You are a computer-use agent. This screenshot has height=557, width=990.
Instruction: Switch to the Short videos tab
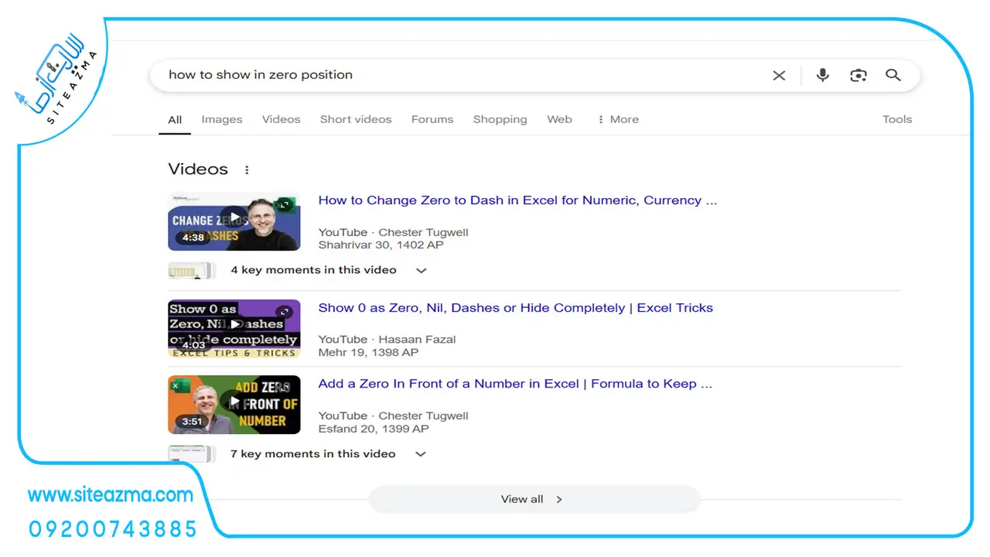[x=356, y=119]
